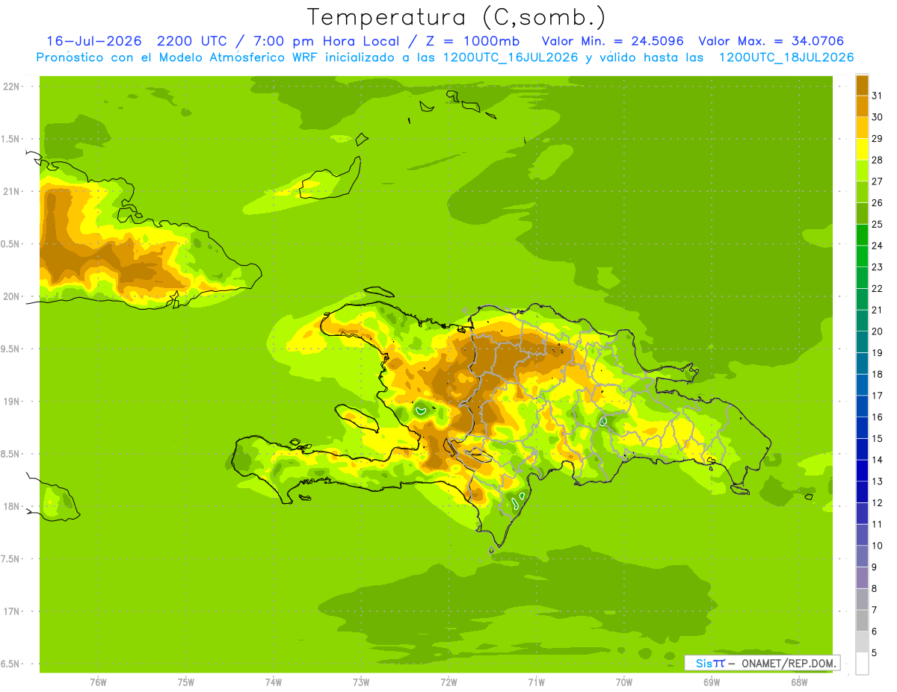This screenshot has width=897, height=692.
Task: Select the date "16-Jul-2026" in header
Action: pos(95,41)
